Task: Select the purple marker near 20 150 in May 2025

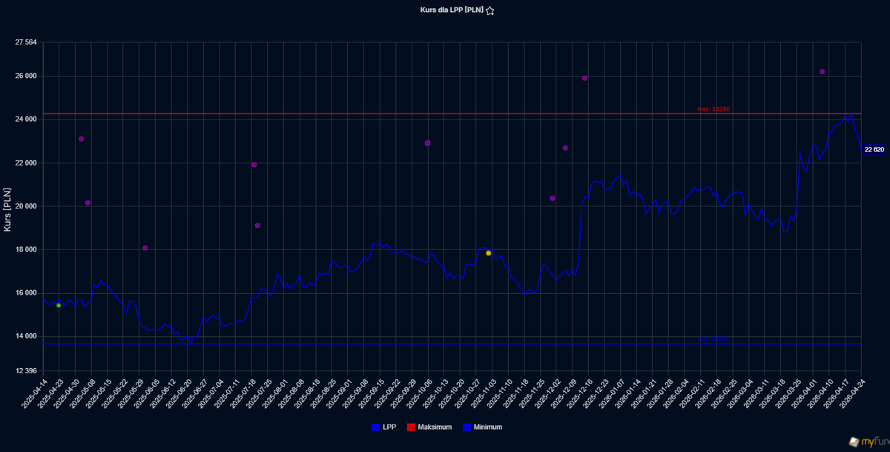Action: (88, 203)
